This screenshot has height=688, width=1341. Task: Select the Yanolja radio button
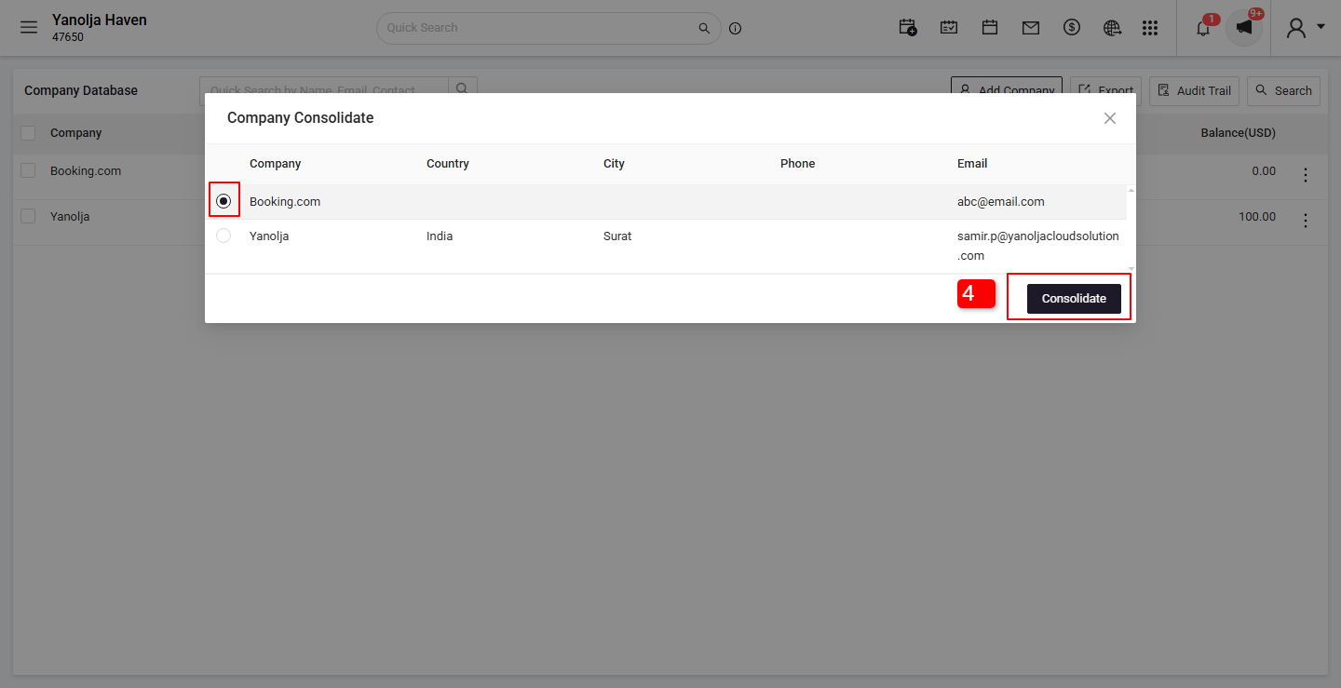tap(223, 236)
